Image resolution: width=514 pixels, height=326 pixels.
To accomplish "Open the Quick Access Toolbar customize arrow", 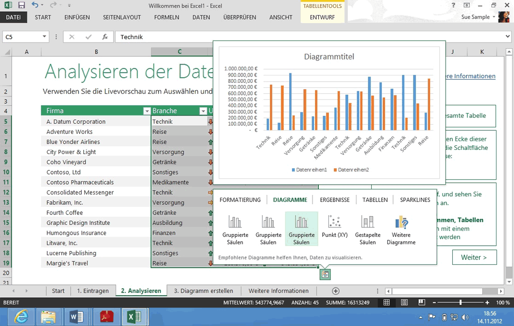I will point(69,5).
